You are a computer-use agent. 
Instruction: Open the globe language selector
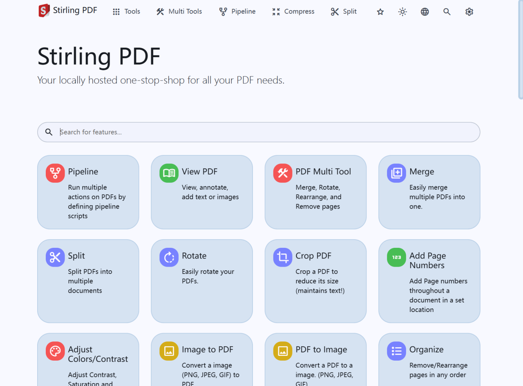425,11
